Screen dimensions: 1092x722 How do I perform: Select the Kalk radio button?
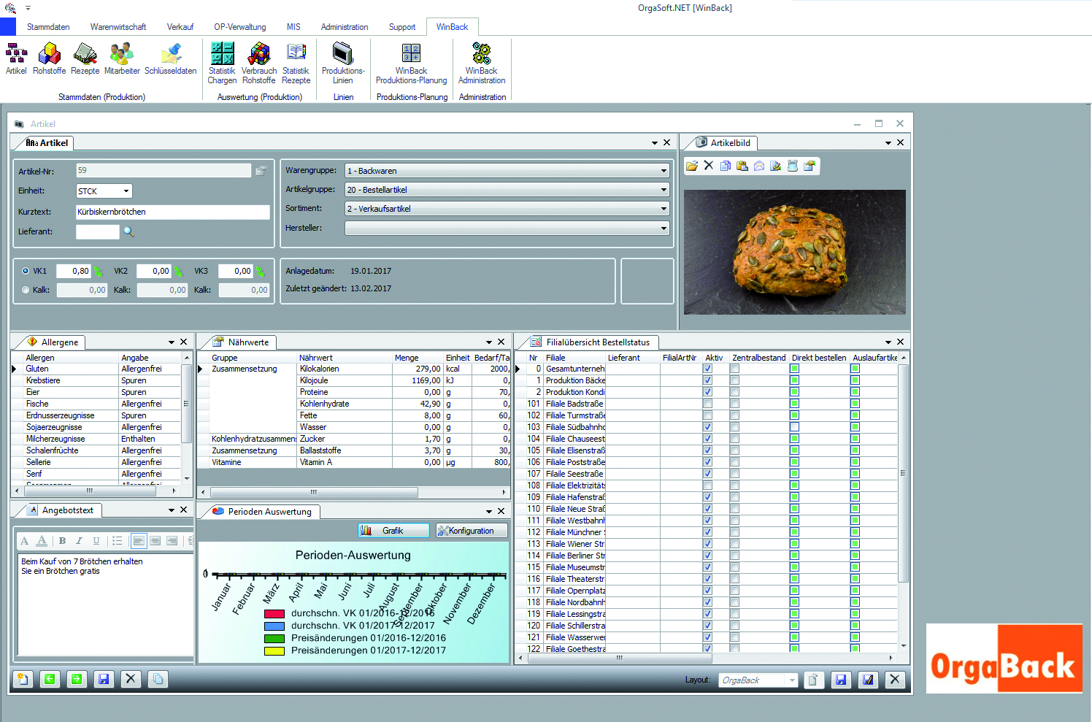click(x=26, y=290)
